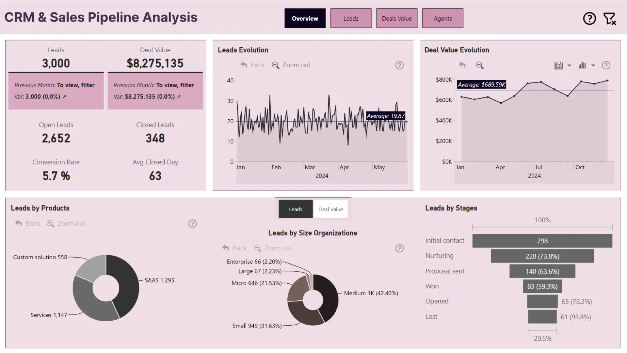
Task: Open help icon in Deal Value Evolution chart
Action: coord(606,65)
